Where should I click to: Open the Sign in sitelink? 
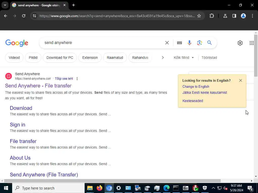tap(17, 125)
